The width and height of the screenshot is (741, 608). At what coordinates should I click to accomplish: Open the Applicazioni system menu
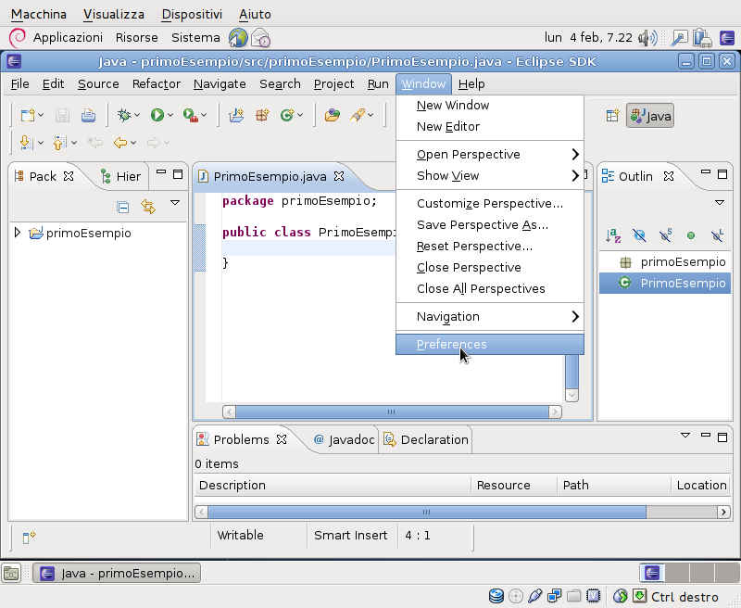68,38
